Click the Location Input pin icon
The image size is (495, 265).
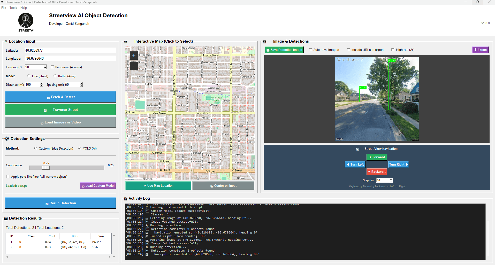(x=6, y=41)
